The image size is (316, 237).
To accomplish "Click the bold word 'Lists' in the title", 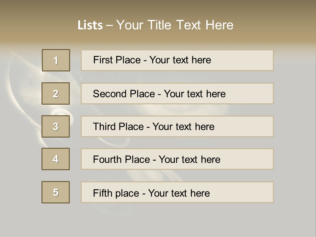I will (x=90, y=25).
